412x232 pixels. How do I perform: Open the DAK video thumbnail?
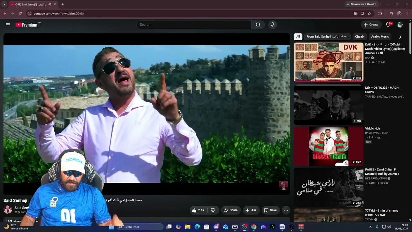(329, 62)
